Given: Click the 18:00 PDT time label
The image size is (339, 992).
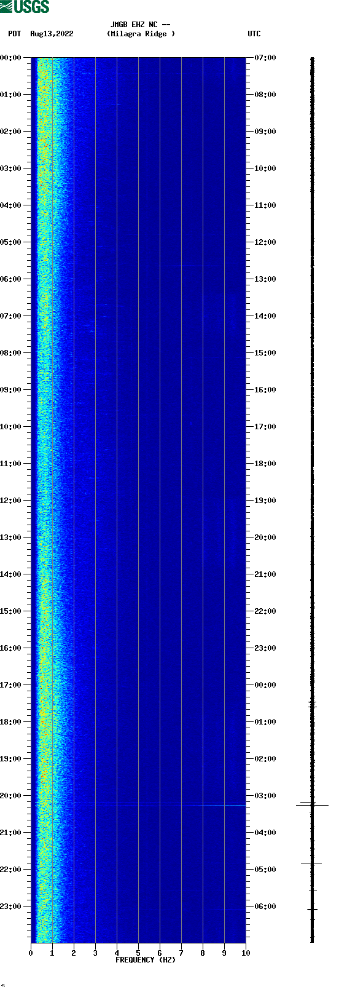Looking at the screenshot, I should (x=10, y=722).
